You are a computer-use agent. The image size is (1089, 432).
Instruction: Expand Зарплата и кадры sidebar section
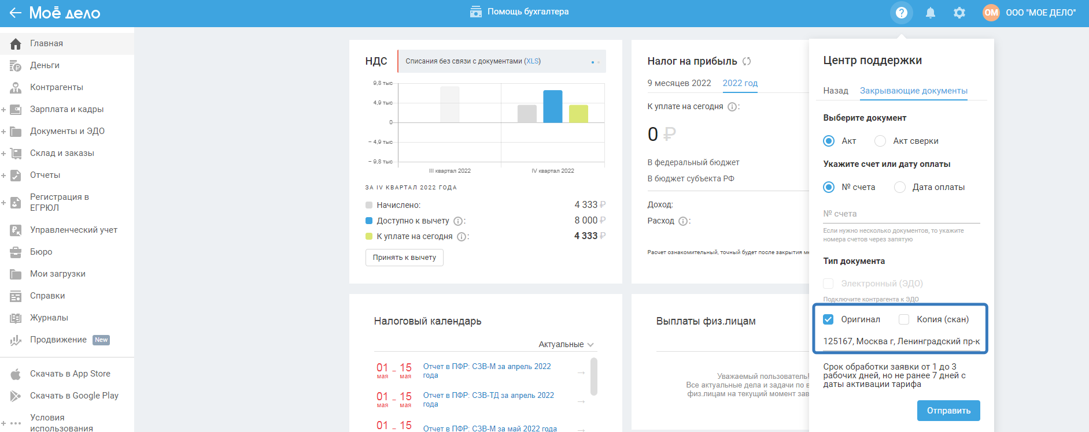(x=3, y=109)
